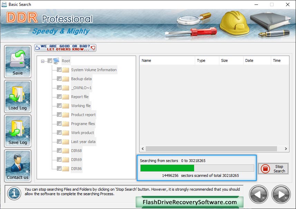The width and height of the screenshot is (296, 209).
Task: Select the Root label in tree
Action: (x=66, y=61)
